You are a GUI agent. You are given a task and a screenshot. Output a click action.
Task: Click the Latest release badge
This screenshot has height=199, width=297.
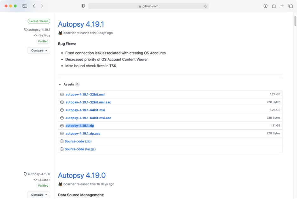(x=39, y=21)
